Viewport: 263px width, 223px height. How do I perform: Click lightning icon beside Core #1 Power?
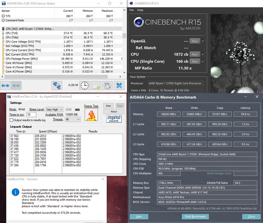coord(3,67)
